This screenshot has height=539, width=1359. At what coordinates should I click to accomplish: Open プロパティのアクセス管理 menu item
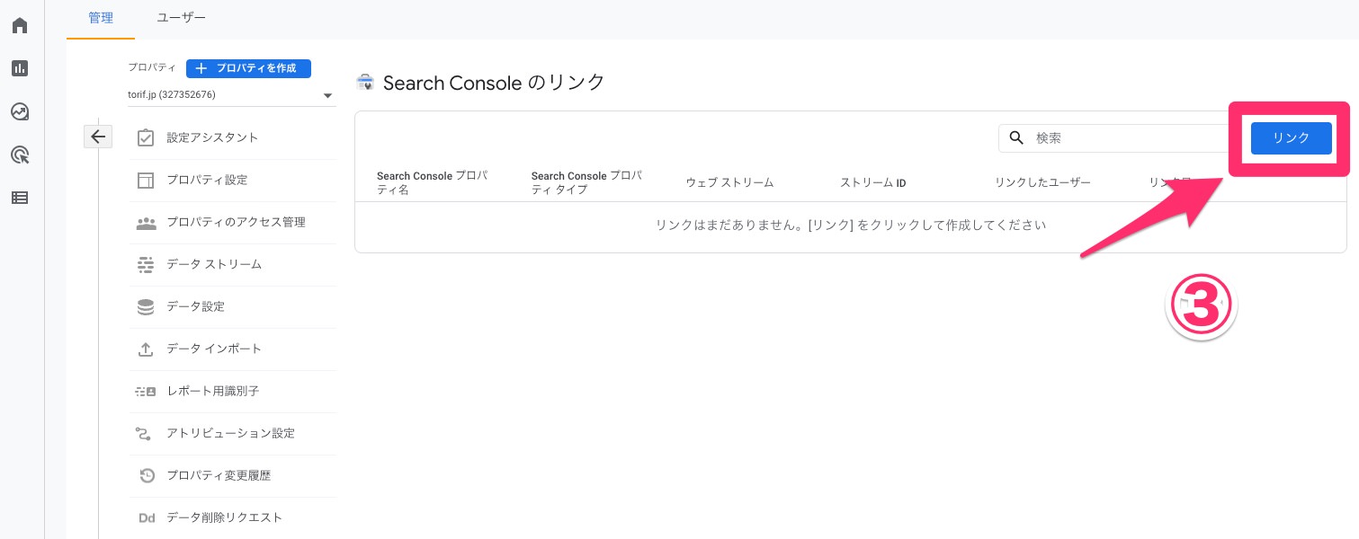point(236,222)
